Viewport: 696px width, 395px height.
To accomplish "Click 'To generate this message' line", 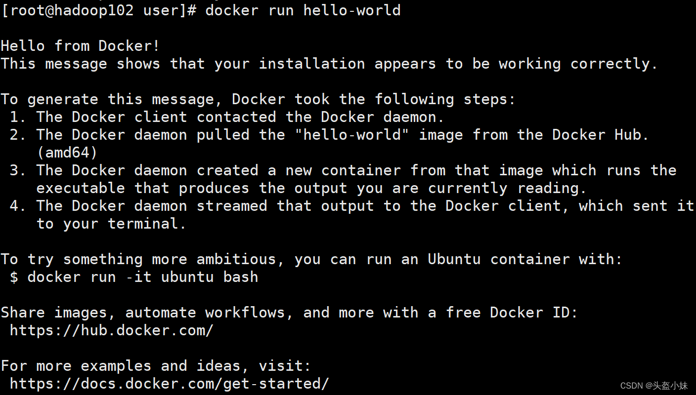I will [x=258, y=99].
